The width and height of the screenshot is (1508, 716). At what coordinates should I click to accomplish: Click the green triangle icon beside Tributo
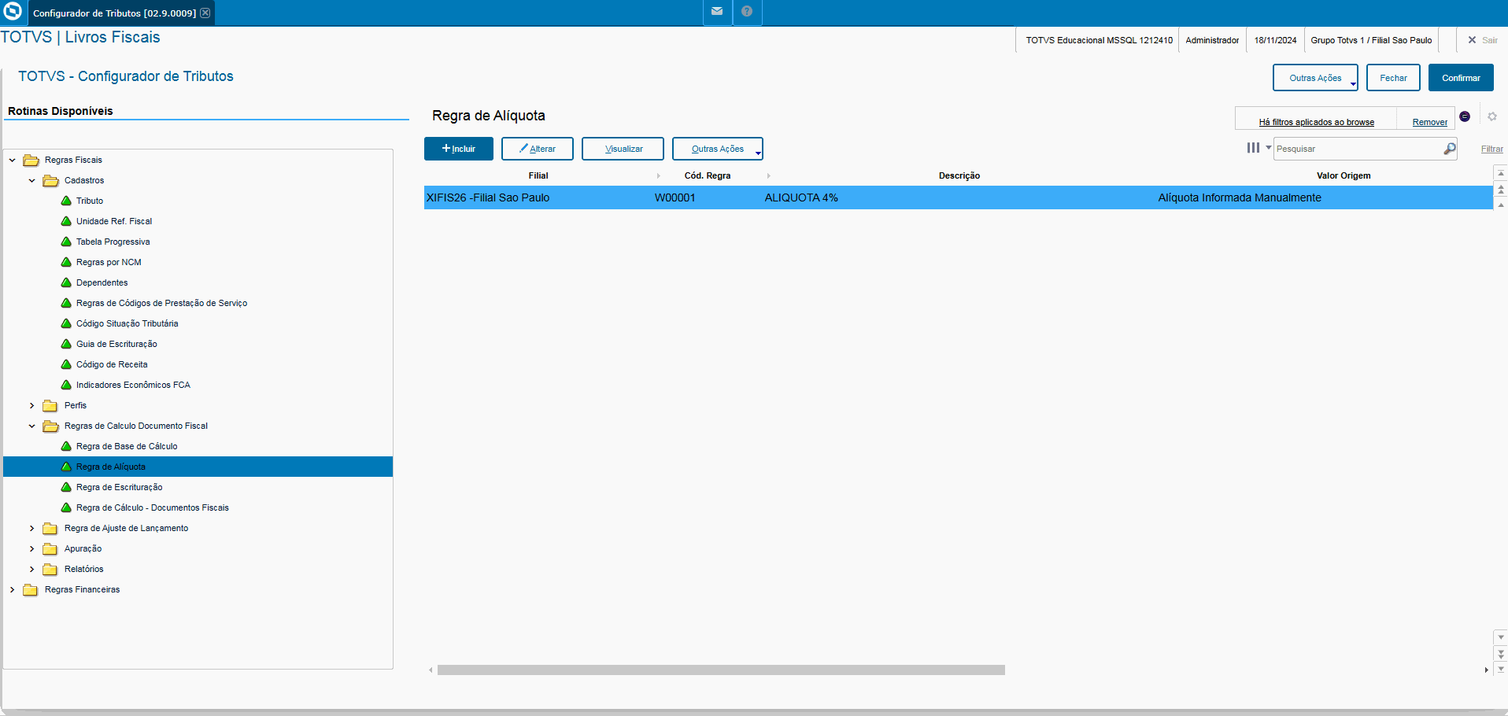(x=66, y=201)
